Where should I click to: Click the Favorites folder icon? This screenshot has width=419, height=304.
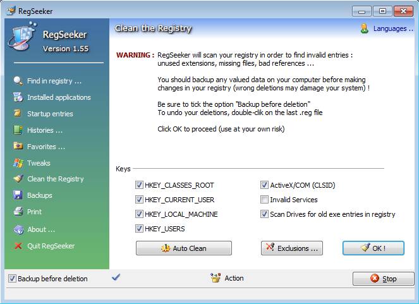pyautogui.click(x=18, y=146)
